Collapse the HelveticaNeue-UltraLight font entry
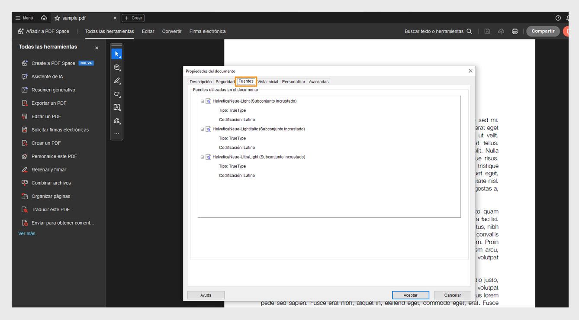Screen dimensions: 579x320 click(x=202, y=157)
